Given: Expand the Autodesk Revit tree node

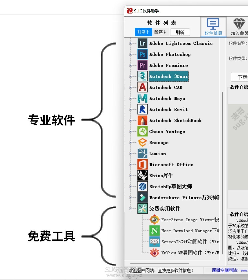Looking at the screenshot, I should coord(131,109).
